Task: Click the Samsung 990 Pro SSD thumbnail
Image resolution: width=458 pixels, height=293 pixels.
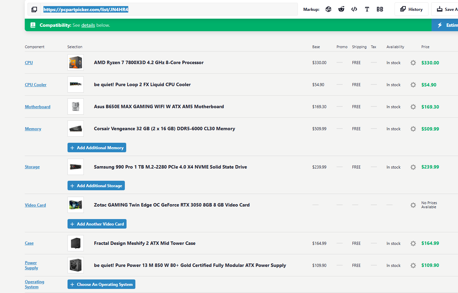Action: pyautogui.click(x=76, y=167)
